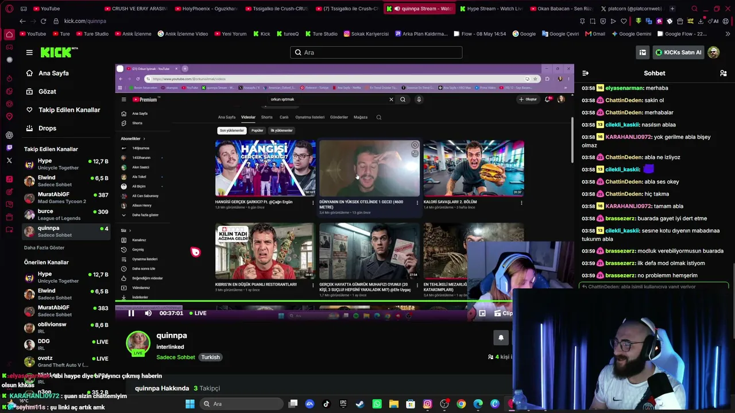Open chat users settings icon in Sohbet header
This screenshot has width=735, height=413.
click(724, 73)
